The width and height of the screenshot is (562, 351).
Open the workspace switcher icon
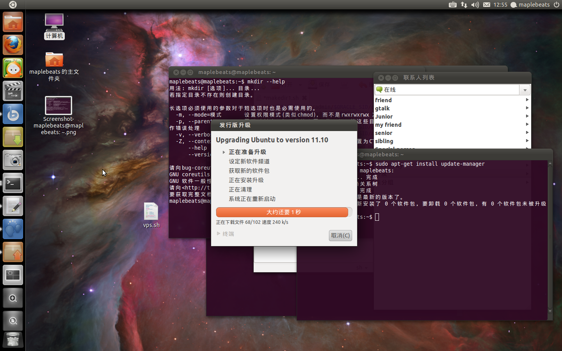pos(13,275)
